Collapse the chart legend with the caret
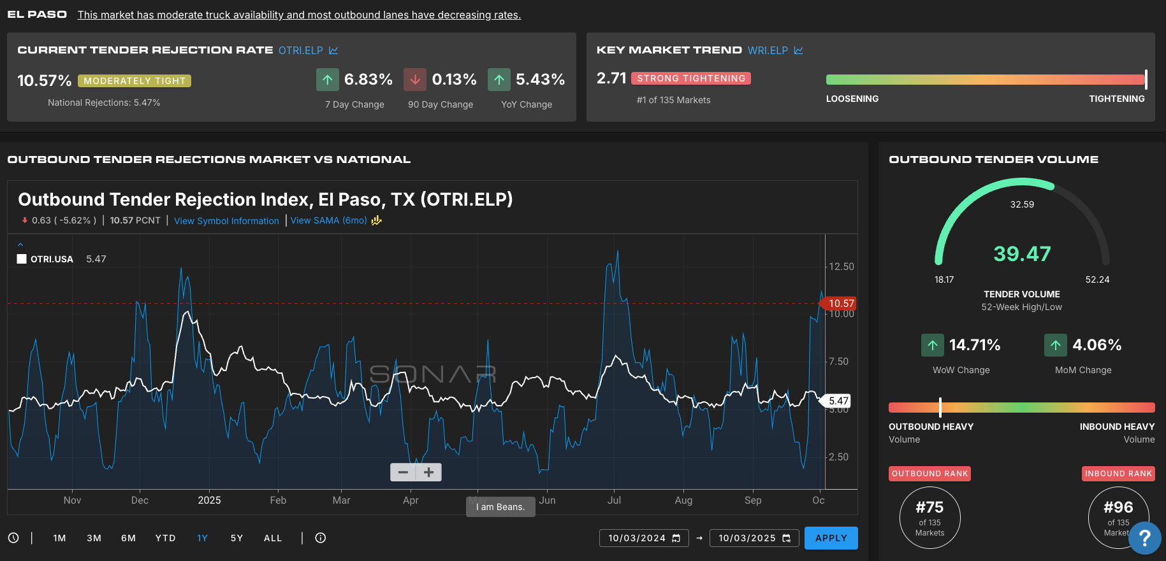This screenshot has height=561, width=1166. point(20,245)
